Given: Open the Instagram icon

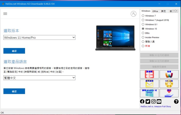Looking at the screenshot, I should (153, 101).
